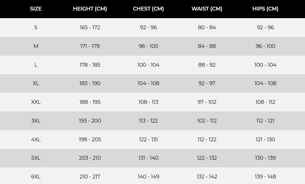Click the WAIST (CM) column header
This screenshot has height=184, width=305.
(207, 9)
